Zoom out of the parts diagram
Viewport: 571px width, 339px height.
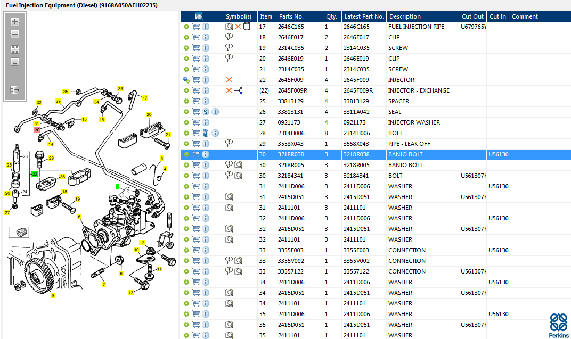pos(14,34)
